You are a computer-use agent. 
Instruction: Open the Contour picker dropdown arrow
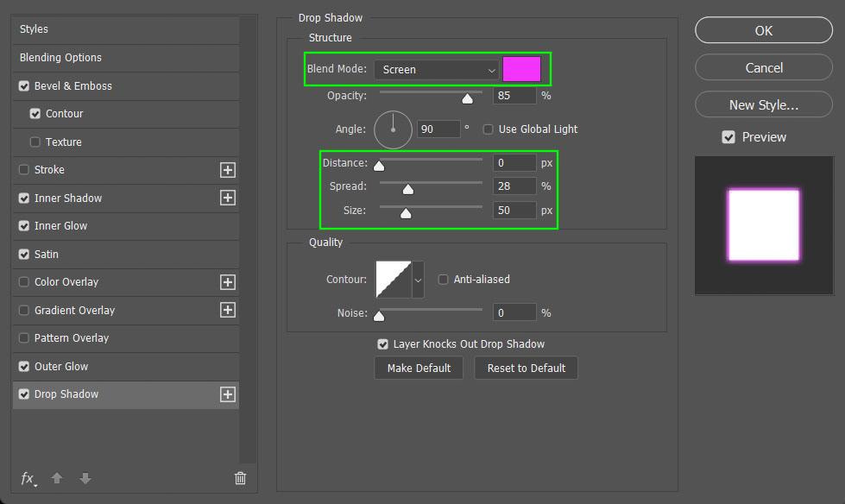point(418,280)
